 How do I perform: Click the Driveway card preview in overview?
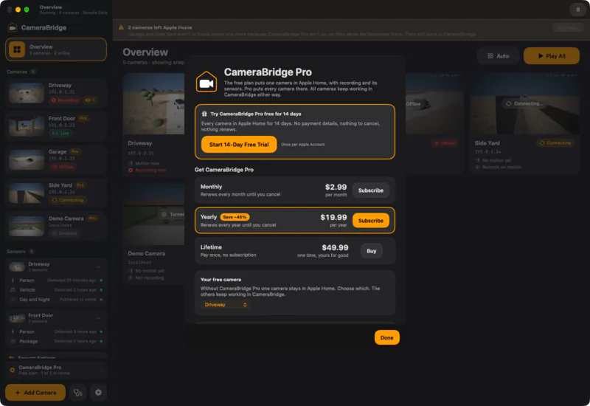pos(154,104)
